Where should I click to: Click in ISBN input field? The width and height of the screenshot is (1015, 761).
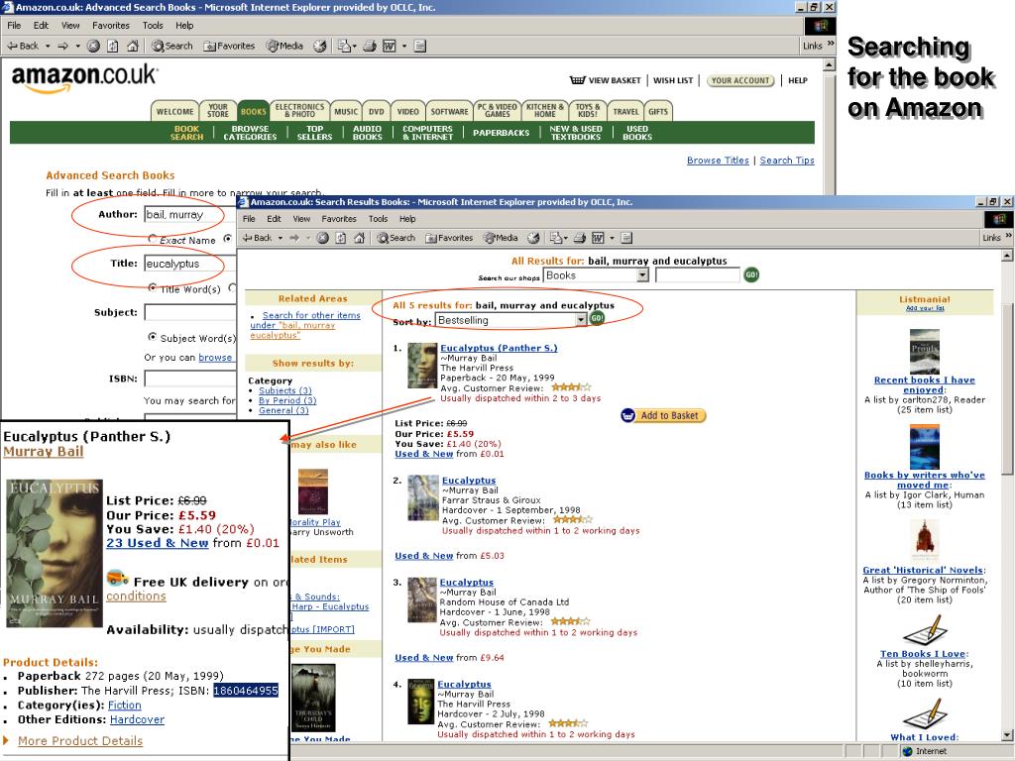(189, 379)
